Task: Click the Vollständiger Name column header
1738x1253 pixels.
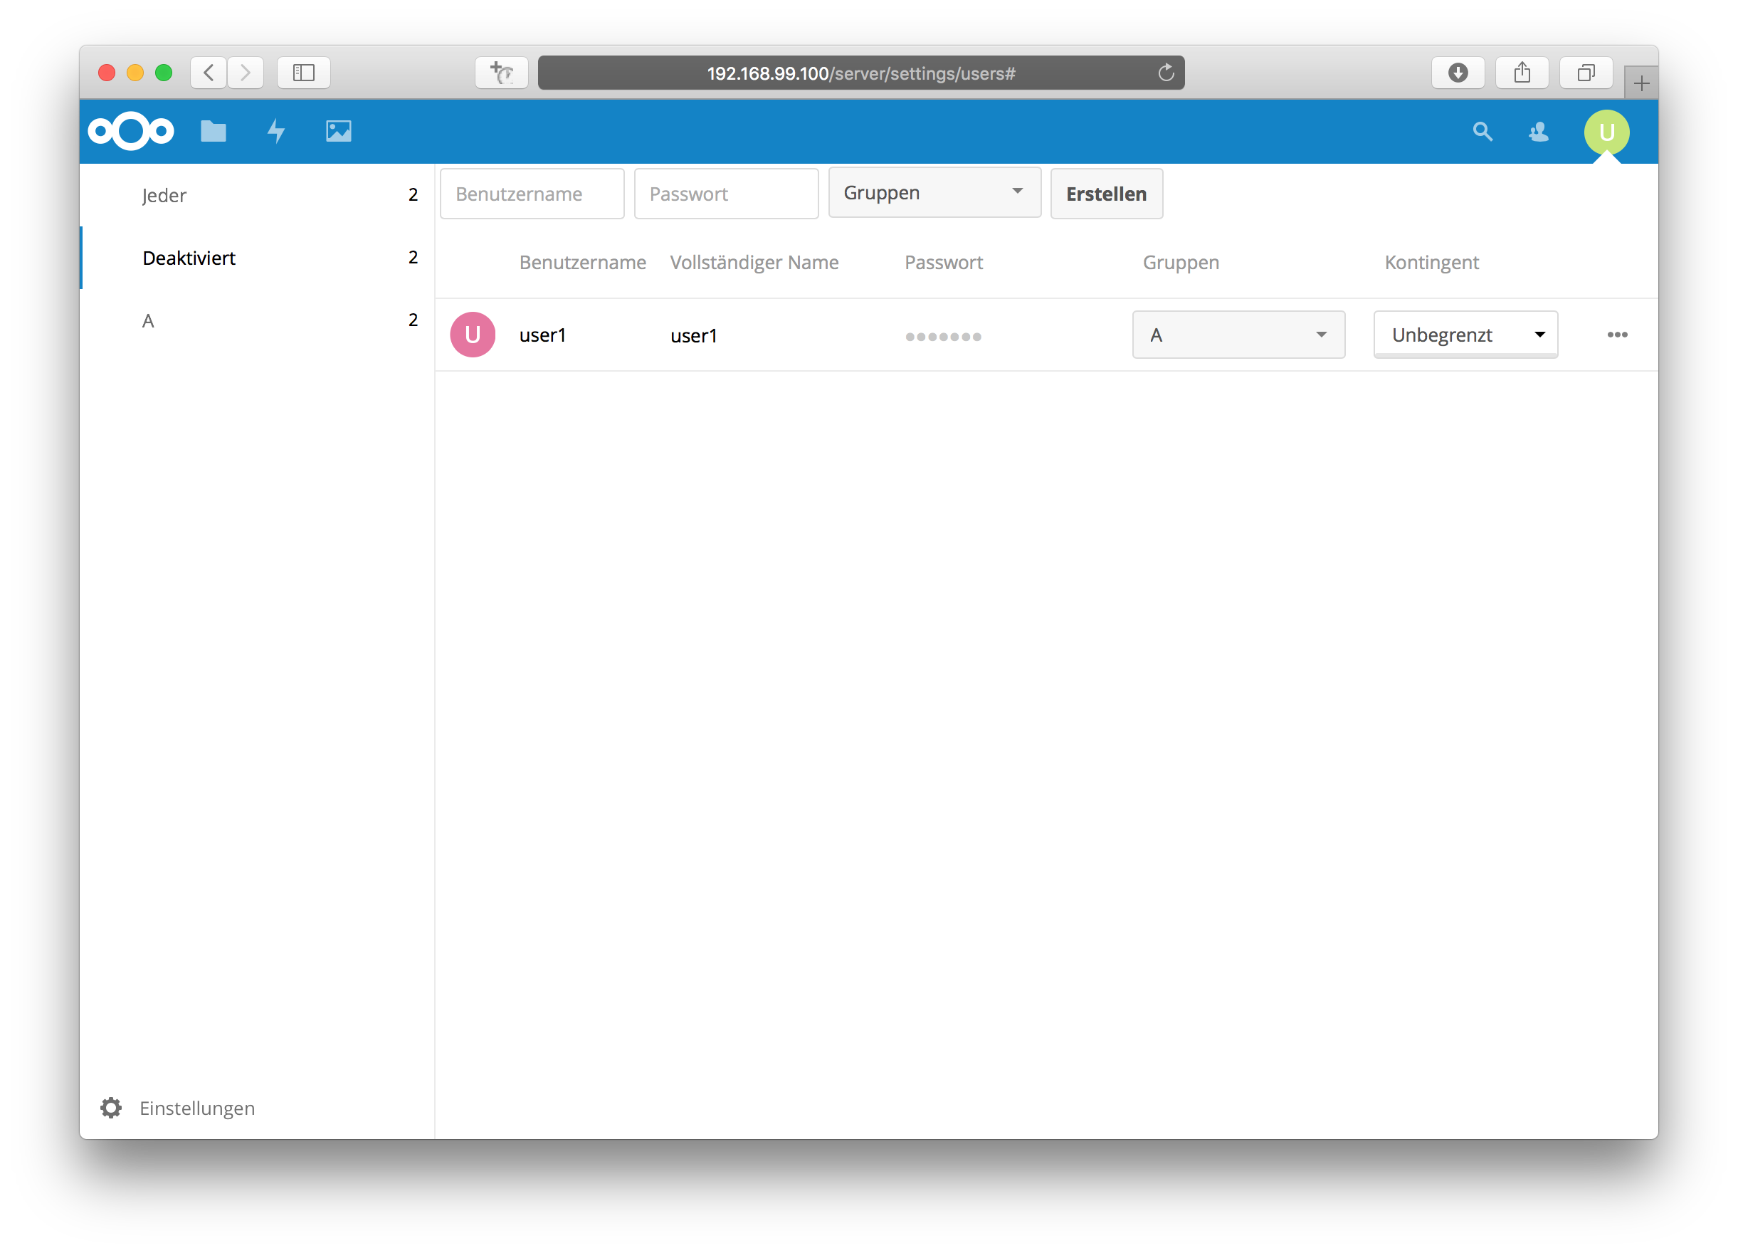Action: [x=754, y=262]
